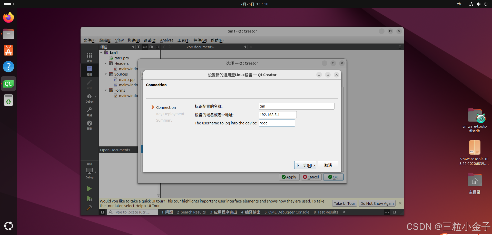
Task: Open the 编辑(E) menu
Action: [105, 40]
